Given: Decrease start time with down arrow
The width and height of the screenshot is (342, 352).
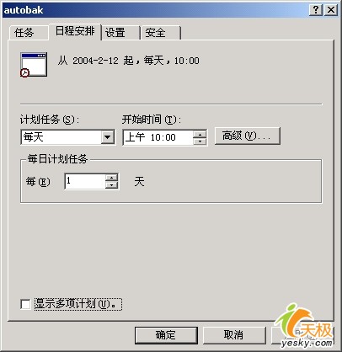Looking at the screenshot, I should (200, 141).
